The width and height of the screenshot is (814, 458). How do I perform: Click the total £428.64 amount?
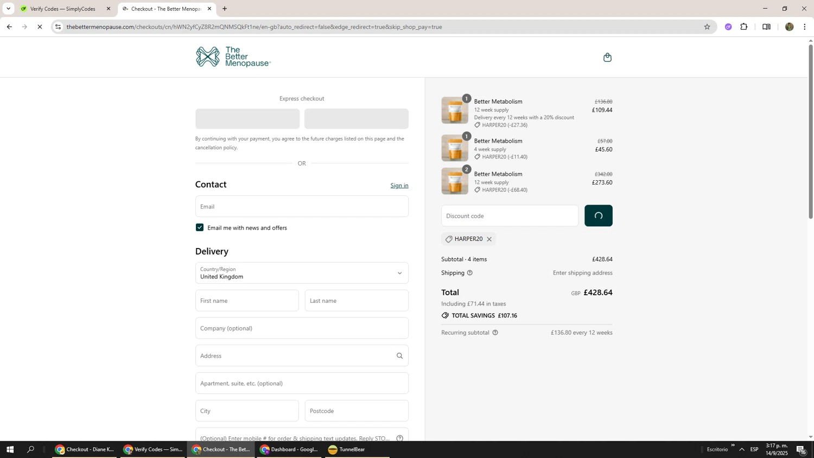[x=597, y=292]
